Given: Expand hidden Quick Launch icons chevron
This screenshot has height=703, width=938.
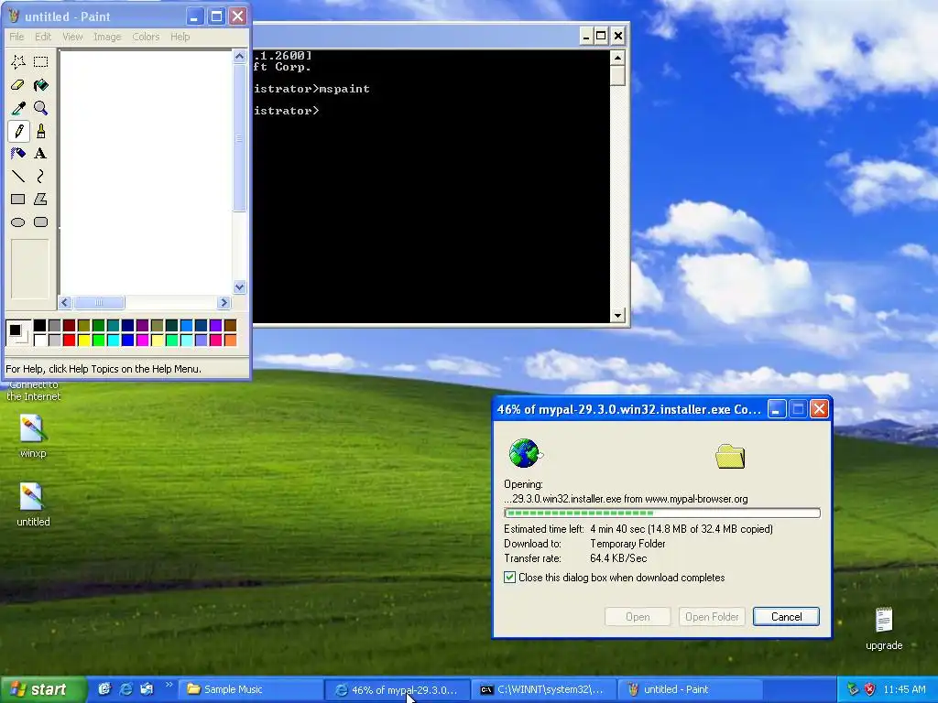Looking at the screenshot, I should pos(169,685).
